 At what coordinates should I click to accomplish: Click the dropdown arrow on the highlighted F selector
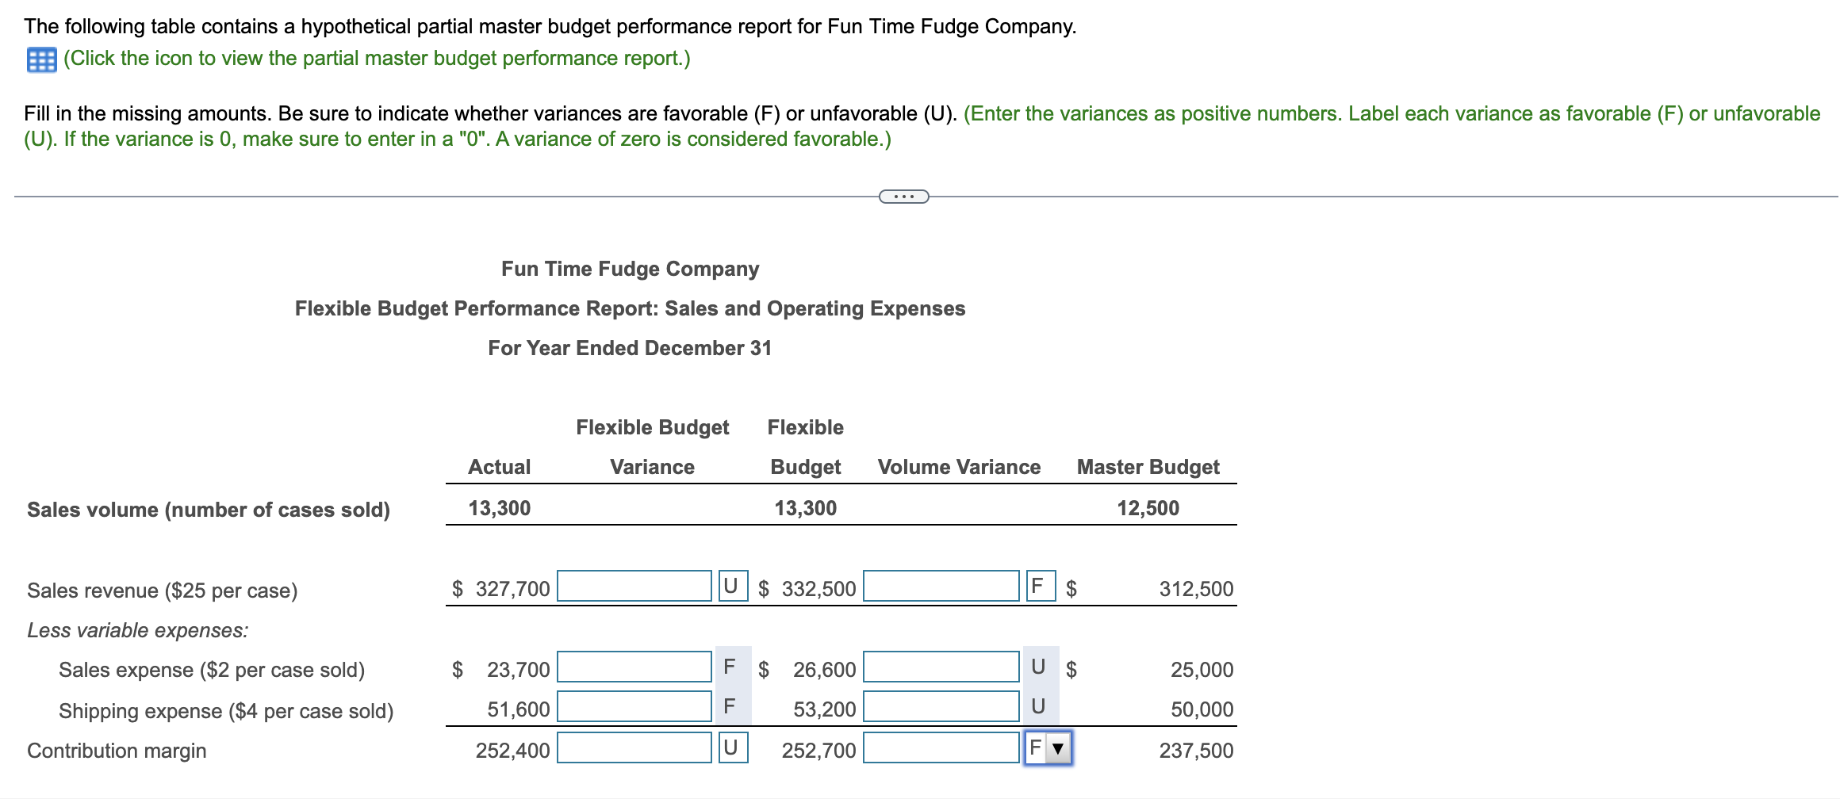[x=1056, y=747]
